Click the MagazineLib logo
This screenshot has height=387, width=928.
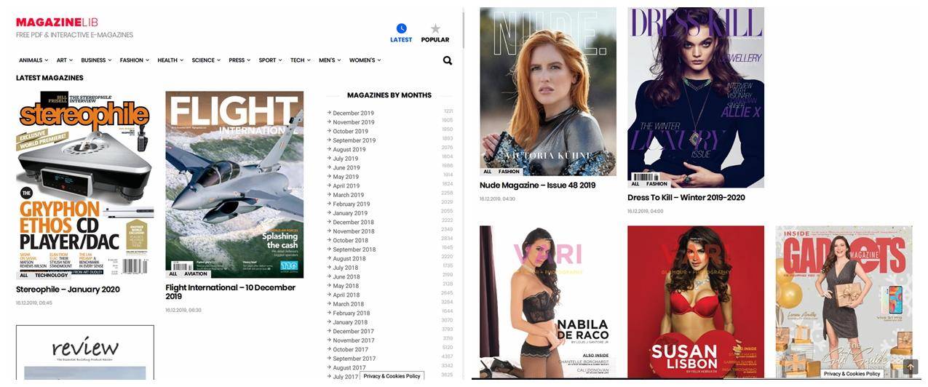click(x=57, y=23)
